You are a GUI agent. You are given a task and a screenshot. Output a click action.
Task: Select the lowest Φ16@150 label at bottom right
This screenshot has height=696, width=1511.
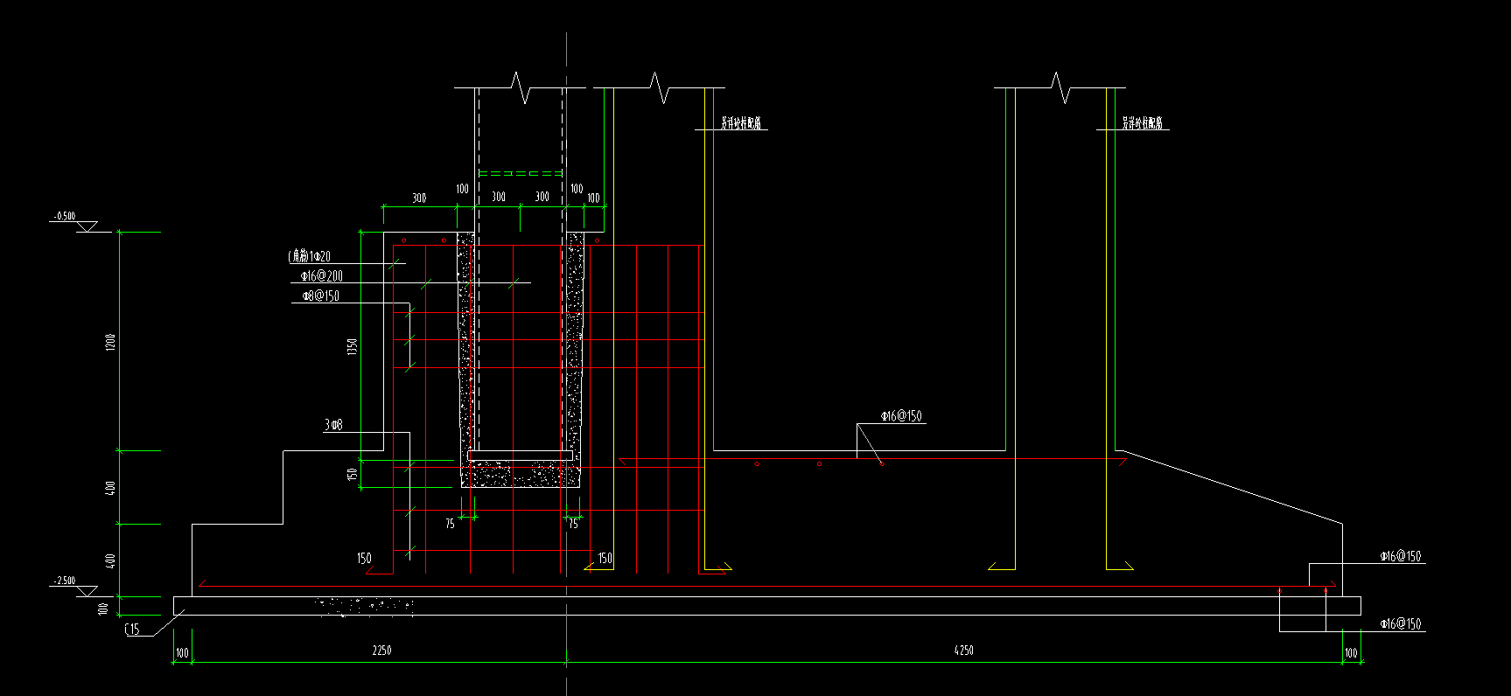point(1401,624)
